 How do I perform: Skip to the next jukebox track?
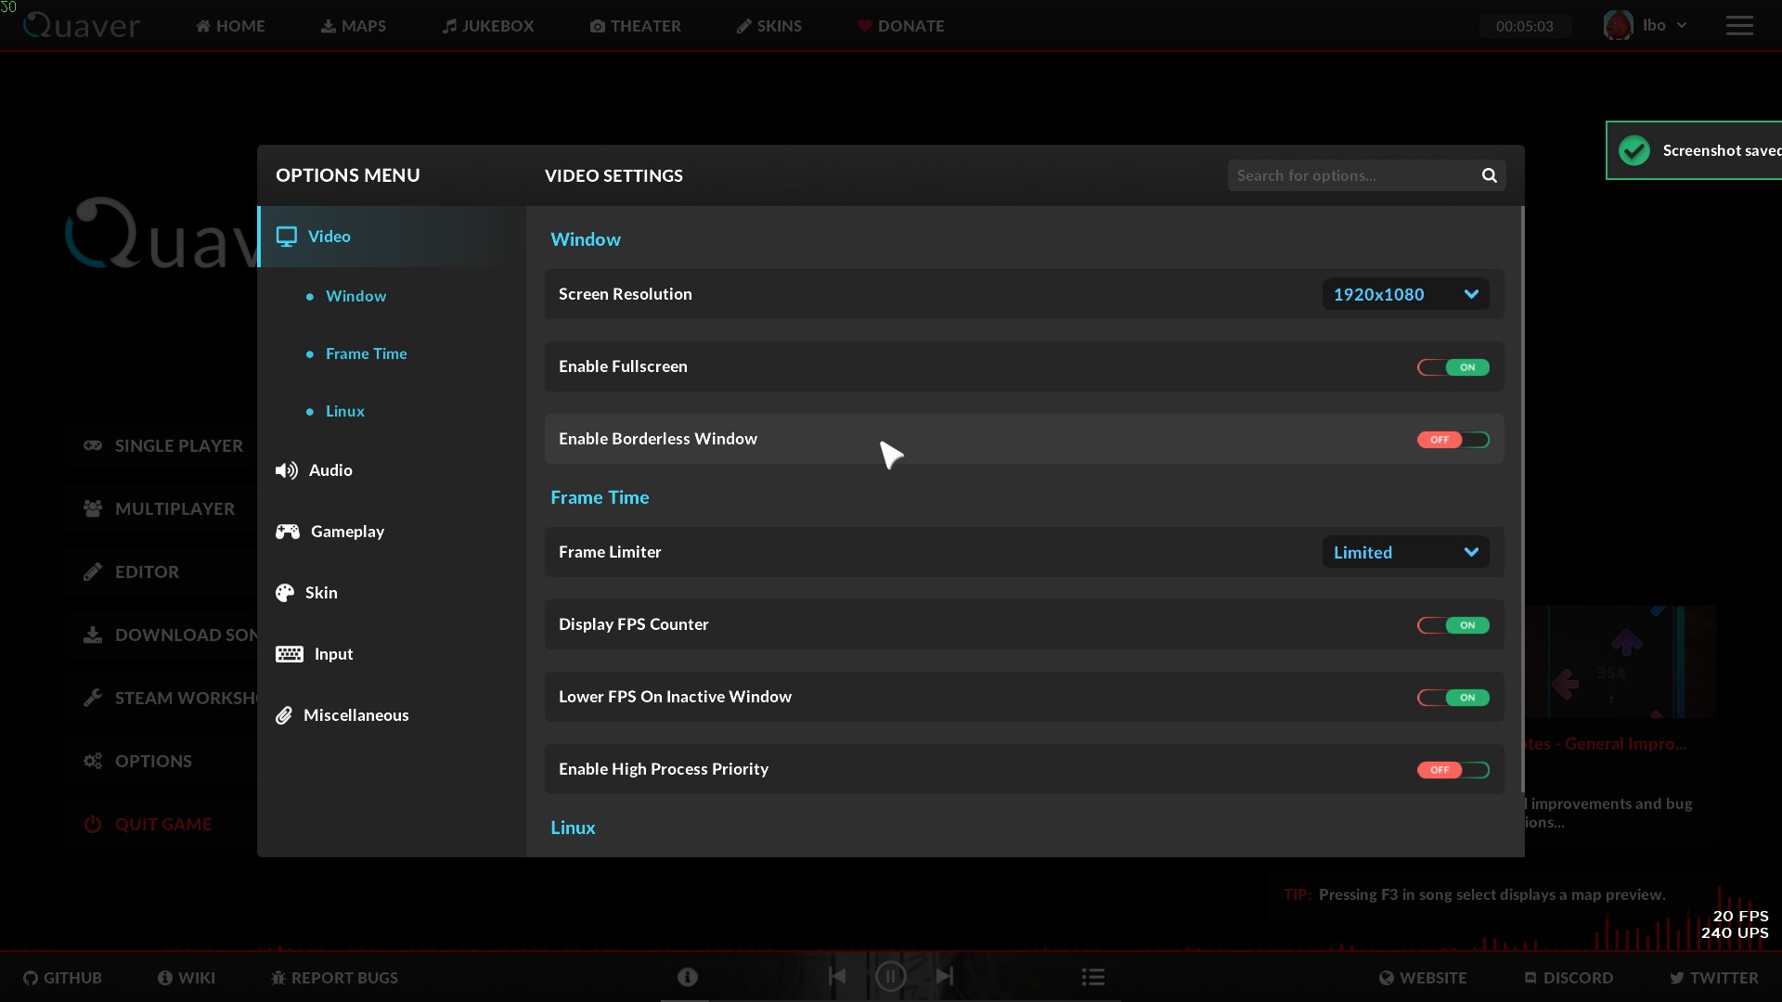[945, 976]
